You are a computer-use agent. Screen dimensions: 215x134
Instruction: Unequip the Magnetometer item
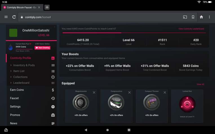click(x=94, y=93)
